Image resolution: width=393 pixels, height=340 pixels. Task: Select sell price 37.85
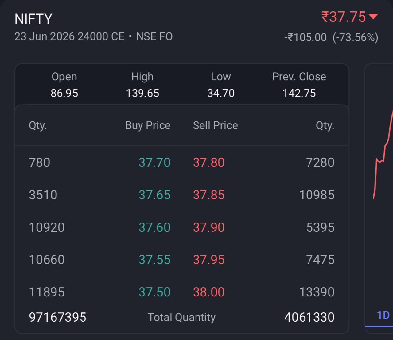tap(209, 195)
